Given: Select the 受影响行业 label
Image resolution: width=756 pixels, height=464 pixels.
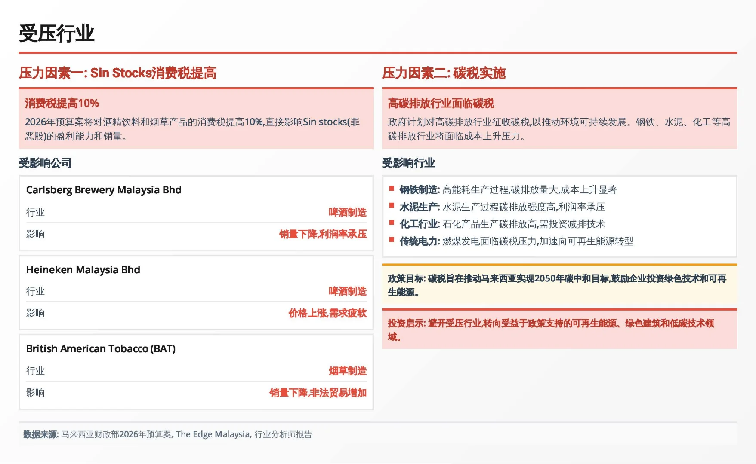Looking at the screenshot, I should pos(408,163).
